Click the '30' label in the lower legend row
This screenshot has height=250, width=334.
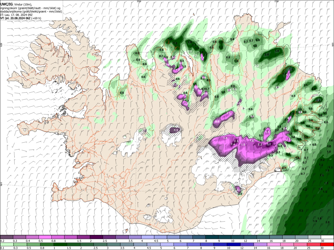coord(322,248)
